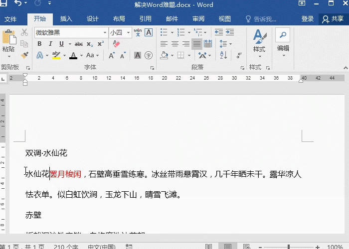Open Styles gallery big A icon
This screenshot has height=249, width=349.
click(x=260, y=36)
